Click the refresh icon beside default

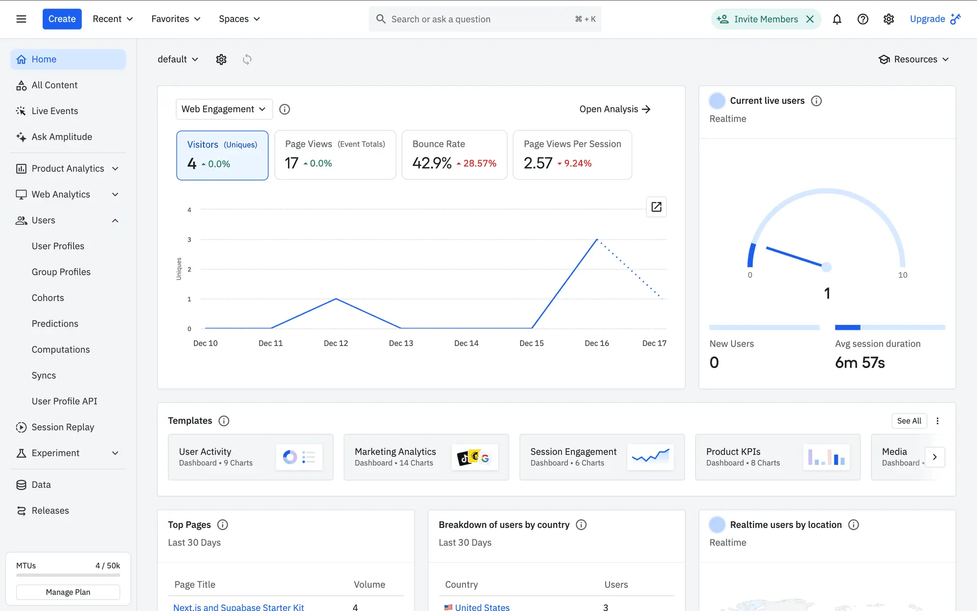247,60
